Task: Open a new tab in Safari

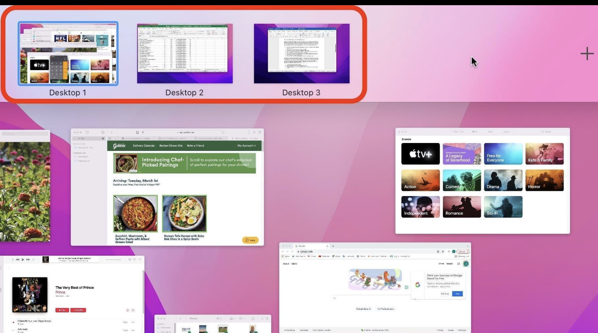Action: [x=254, y=132]
